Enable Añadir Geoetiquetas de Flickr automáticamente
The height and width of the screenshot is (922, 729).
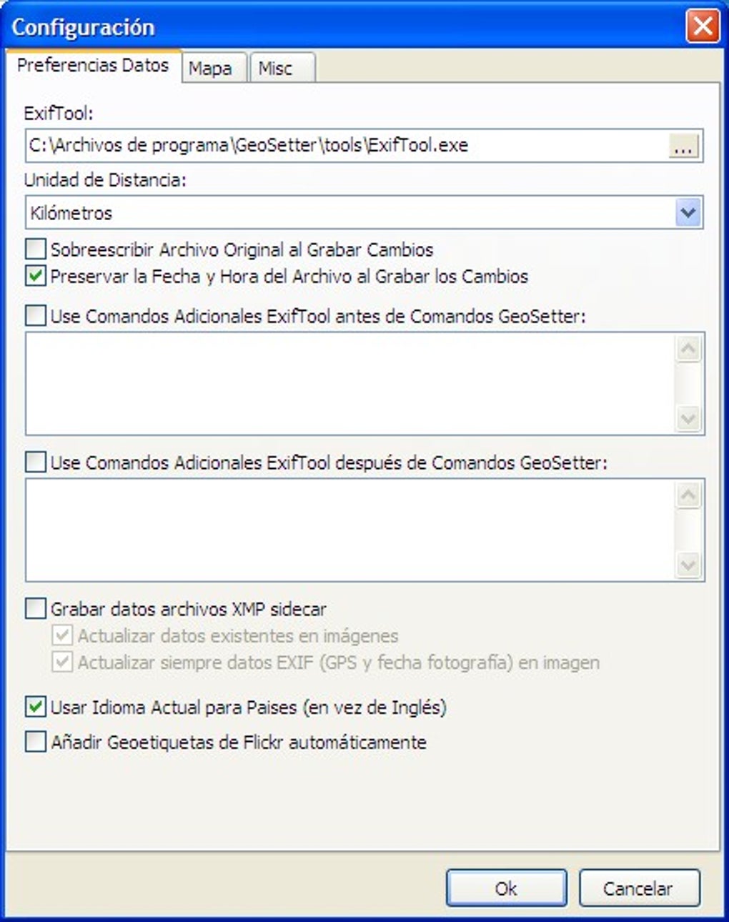[35, 742]
